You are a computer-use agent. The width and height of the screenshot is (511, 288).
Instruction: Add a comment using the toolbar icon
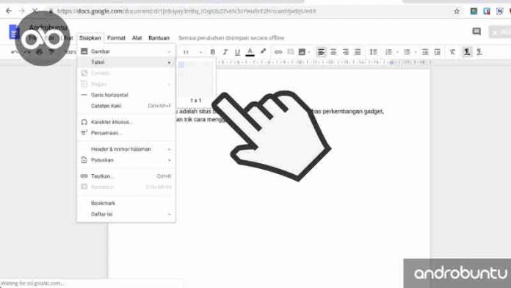(x=290, y=52)
